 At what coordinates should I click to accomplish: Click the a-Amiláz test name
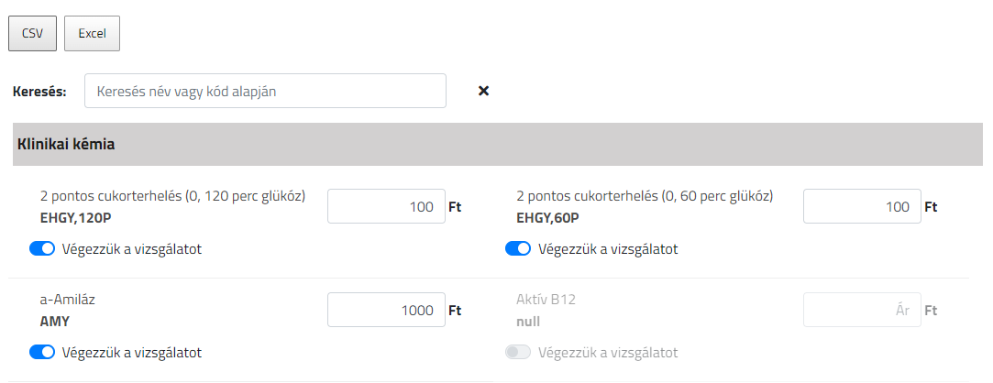point(69,300)
